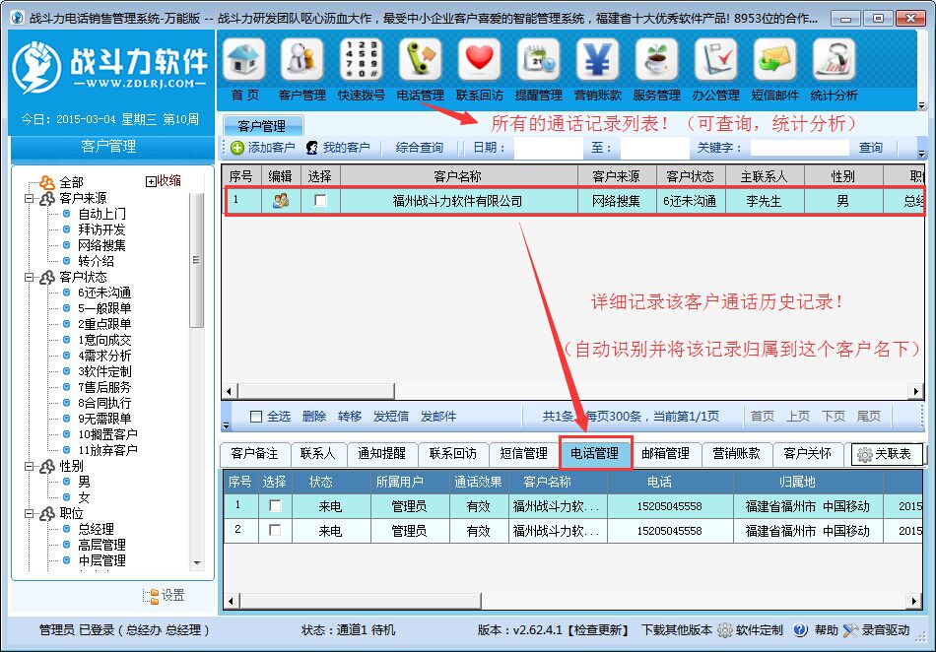The image size is (936, 652).
Task: Click the 关键字 keyword input field
Action: 799,148
